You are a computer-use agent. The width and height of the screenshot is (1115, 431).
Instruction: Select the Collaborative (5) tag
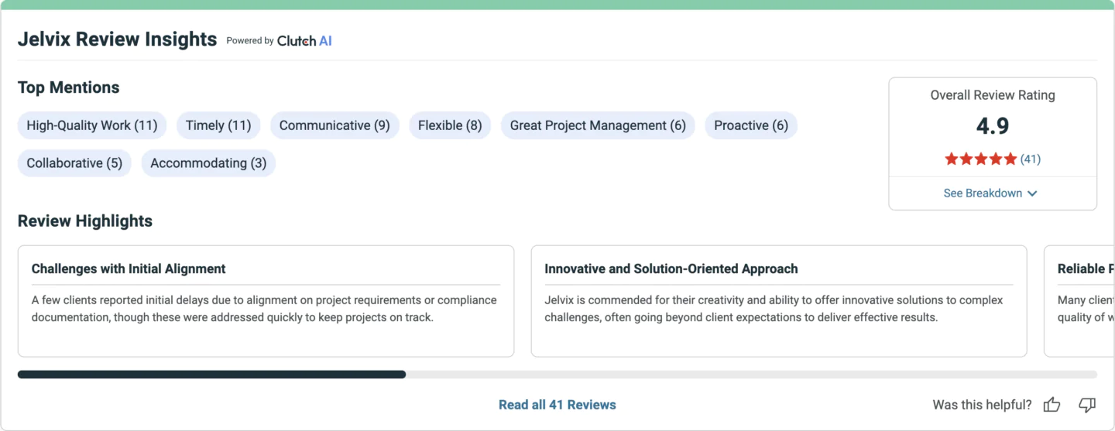pyautogui.click(x=74, y=163)
